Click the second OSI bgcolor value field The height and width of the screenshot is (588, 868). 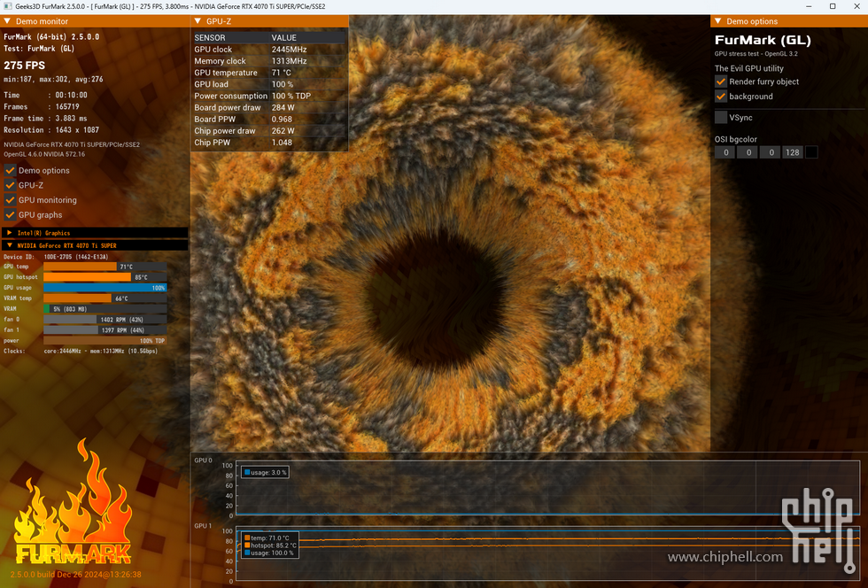(x=748, y=152)
